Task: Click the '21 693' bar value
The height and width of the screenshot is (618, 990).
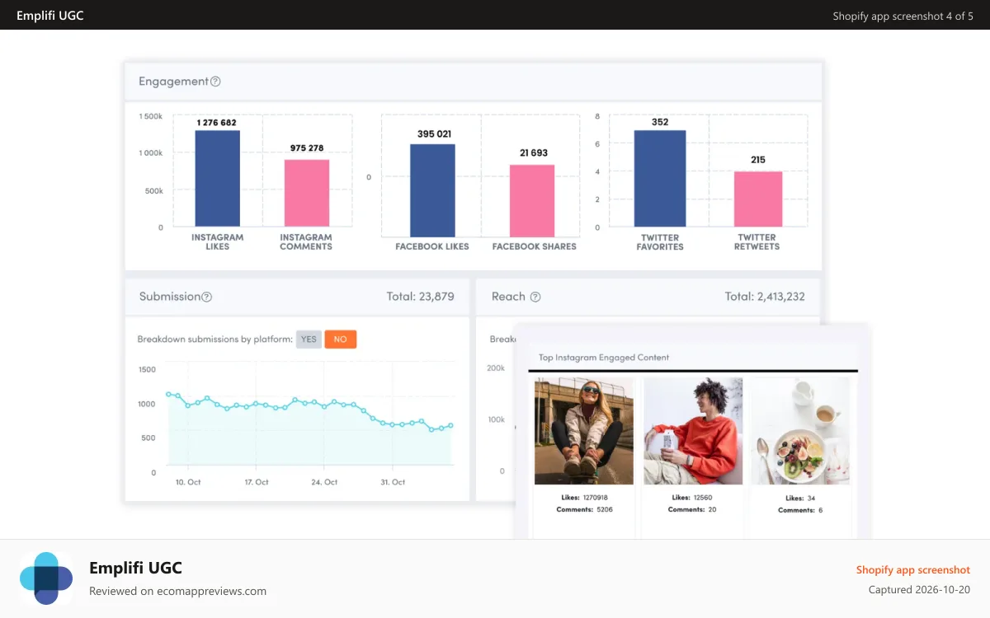Action: [533, 152]
